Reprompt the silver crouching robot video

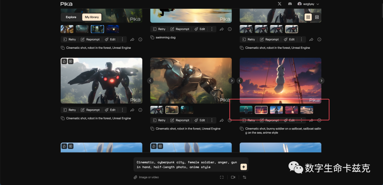coord(180,120)
